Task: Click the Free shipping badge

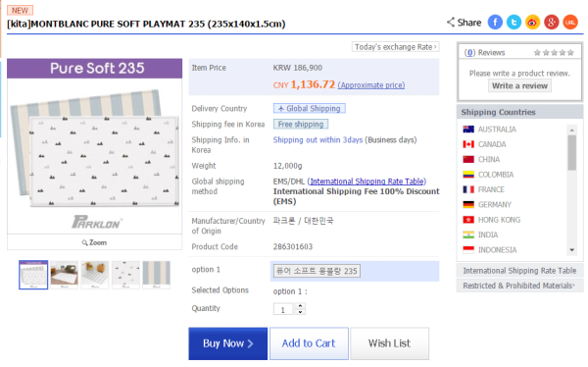Action: tap(301, 124)
